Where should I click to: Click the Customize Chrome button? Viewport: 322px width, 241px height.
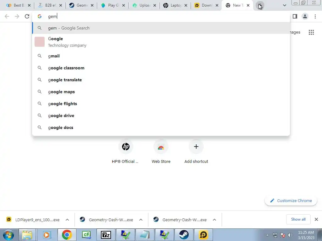pyautogui.click(x=291, y=201)
